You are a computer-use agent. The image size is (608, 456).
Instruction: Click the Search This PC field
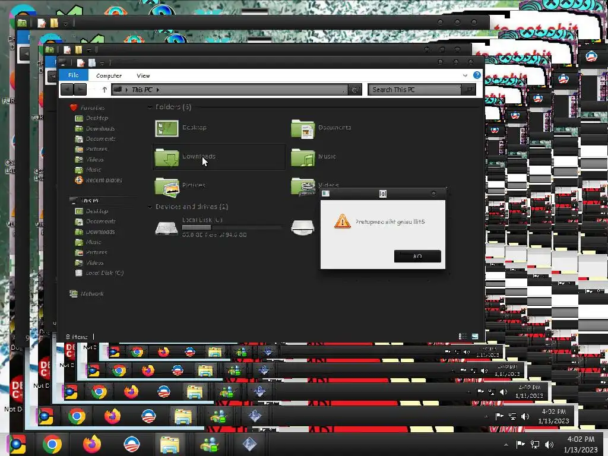click(414, 90)
